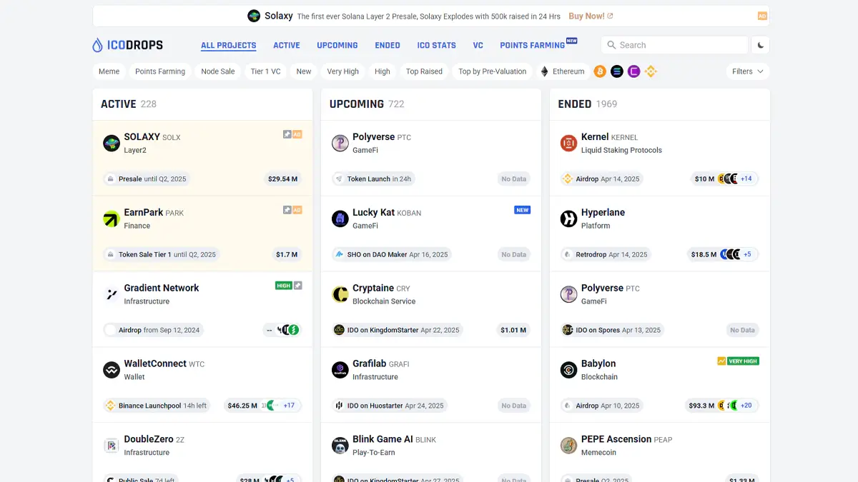This screenshot has height=482, width=858.
Task: Filter by Solana chain icon
Action: 617,71
